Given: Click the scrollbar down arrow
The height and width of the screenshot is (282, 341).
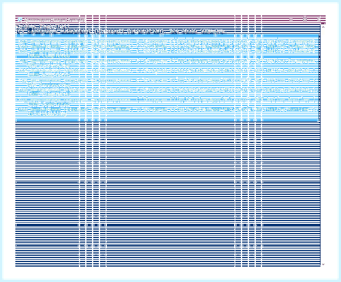Looking at the screenshot, I should click(323, 264).
